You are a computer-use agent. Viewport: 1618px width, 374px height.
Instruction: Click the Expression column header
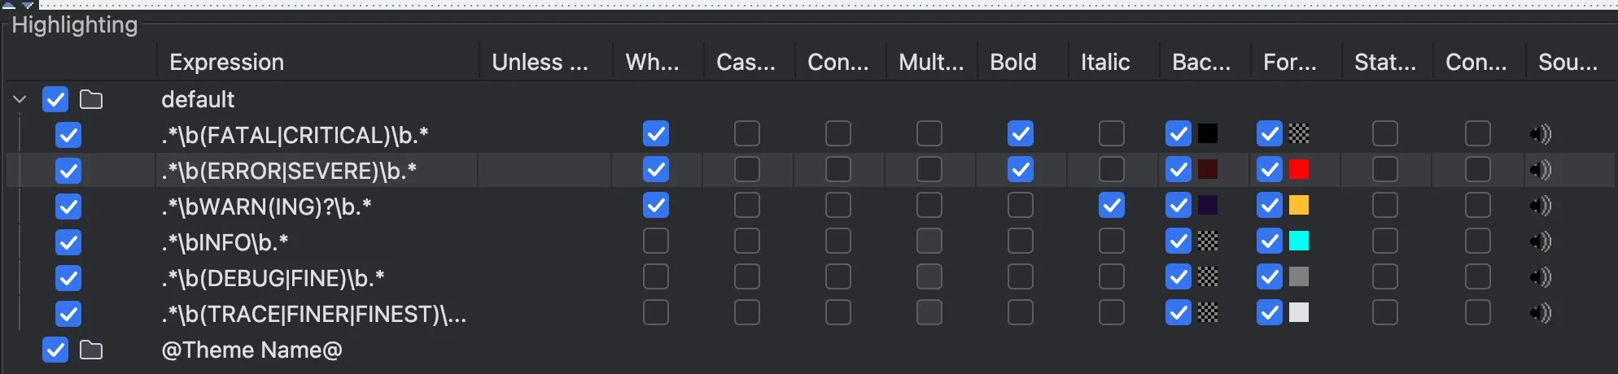point(227,63)
